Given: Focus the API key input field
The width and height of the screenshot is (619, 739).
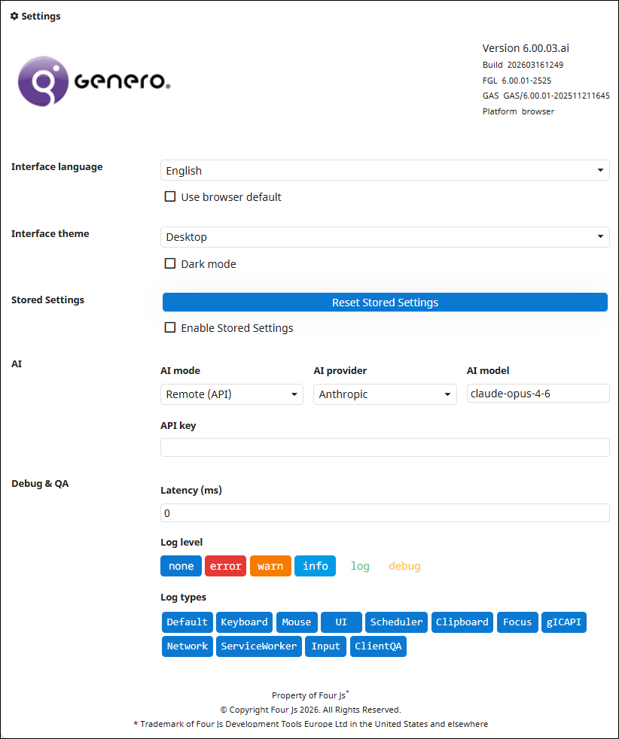Looking at the screenshot, I should tap(385, 447).
